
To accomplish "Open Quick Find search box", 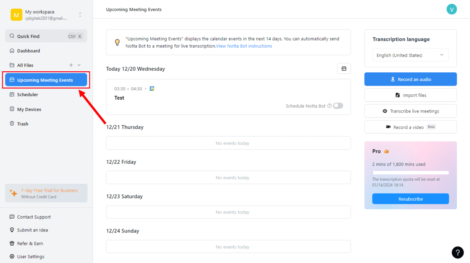I will coord(46,36).
